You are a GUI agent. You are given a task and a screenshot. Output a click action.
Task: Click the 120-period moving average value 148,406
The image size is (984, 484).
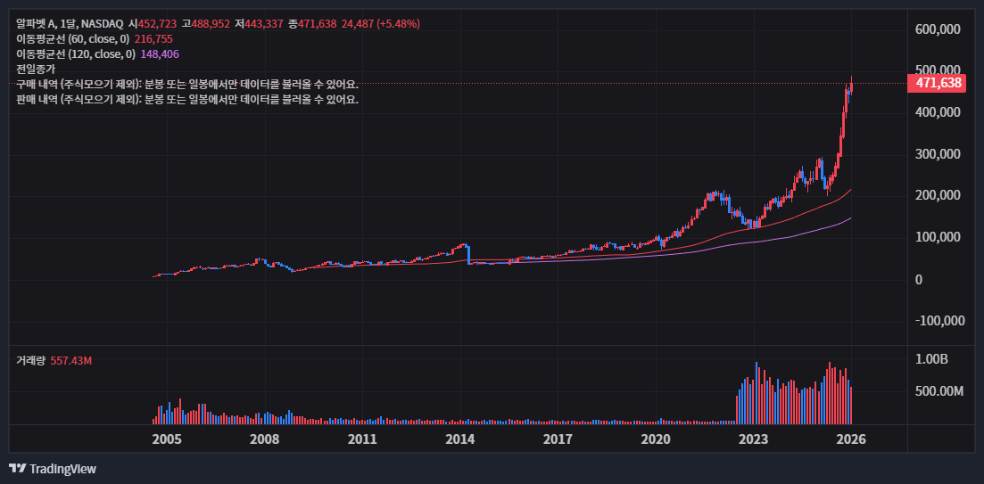pyautogui.click(x=160, y=53)
